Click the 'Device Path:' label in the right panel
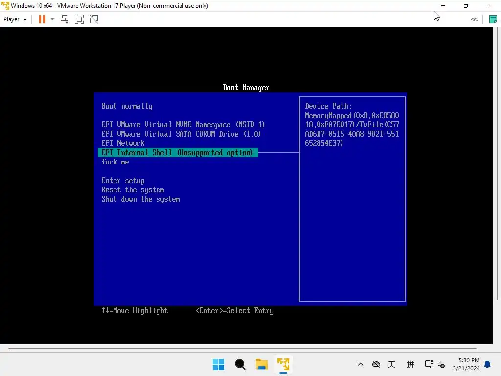This screenshot has height=376, width=501. (x=328, y=106)
